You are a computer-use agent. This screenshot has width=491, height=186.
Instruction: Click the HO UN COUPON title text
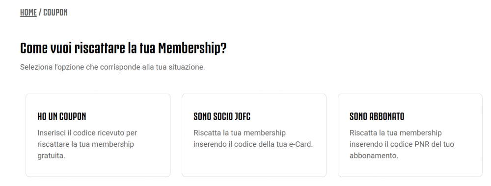click(62, 116)
